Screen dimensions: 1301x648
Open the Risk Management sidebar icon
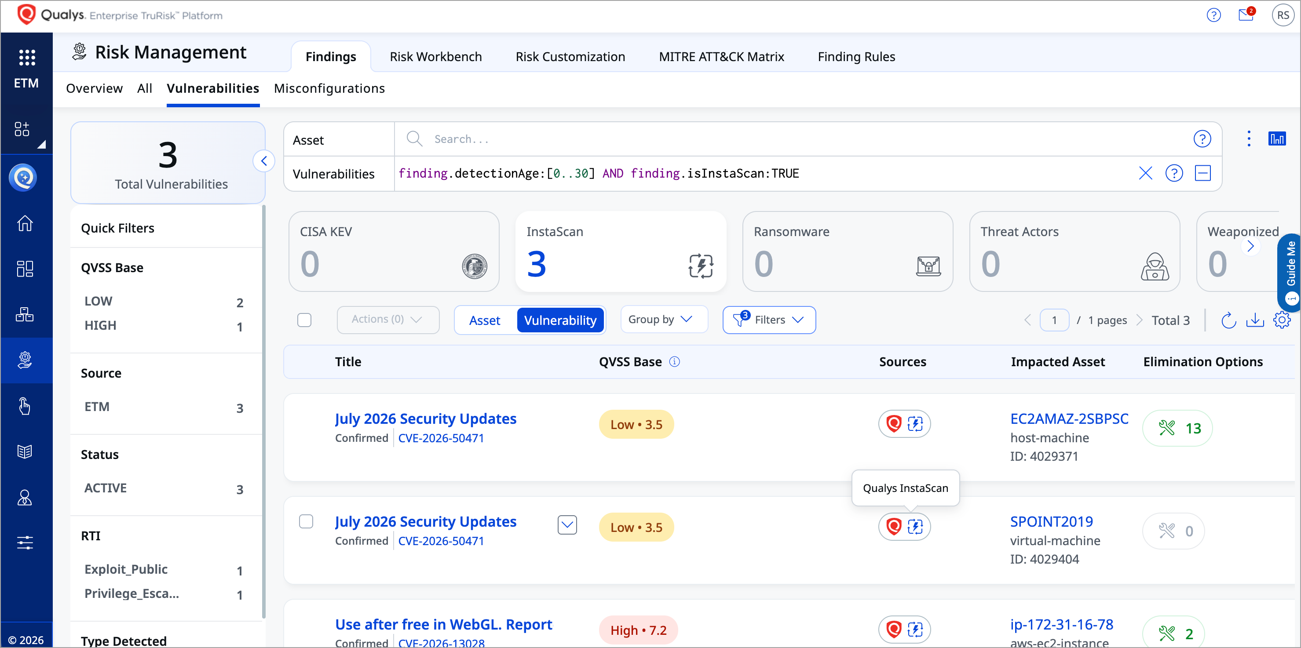coord(25,360)
